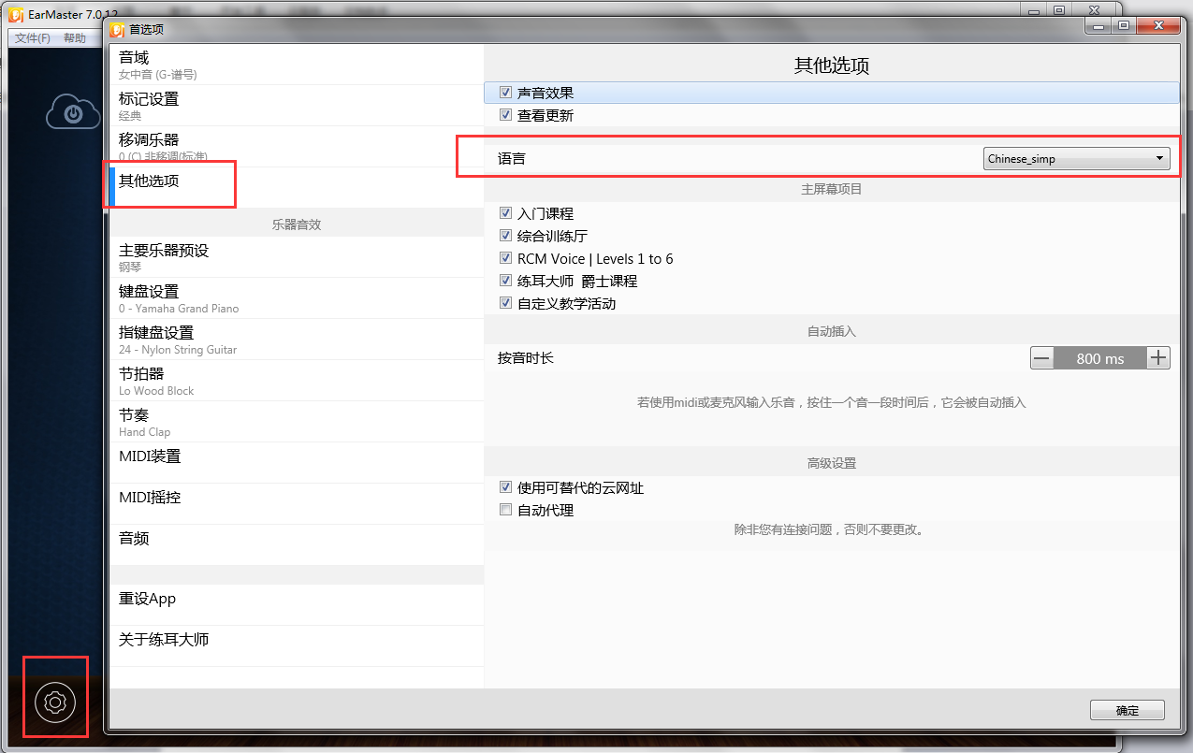Click the settings gear icon at bottom left
Image resolution: width=1193 pixels, height=753 pixels.
54,702
